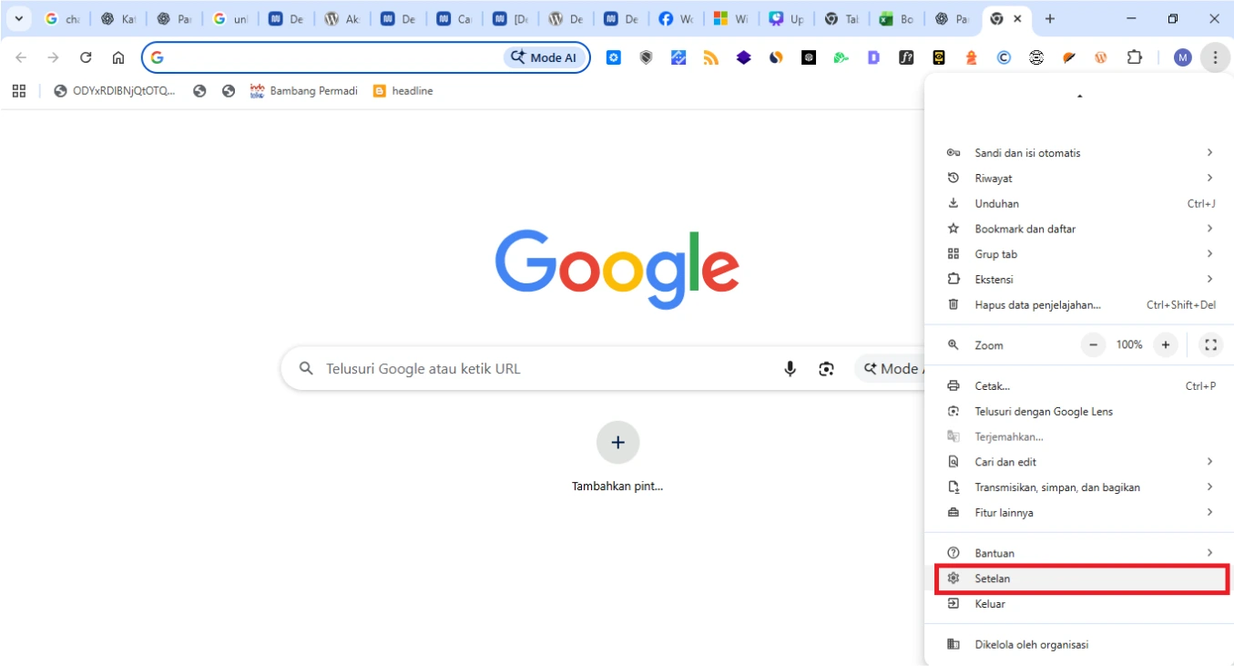Screen dimensions: 1234x666
Task: Decrease zoom with minus button
Action: pos(1093,345)
